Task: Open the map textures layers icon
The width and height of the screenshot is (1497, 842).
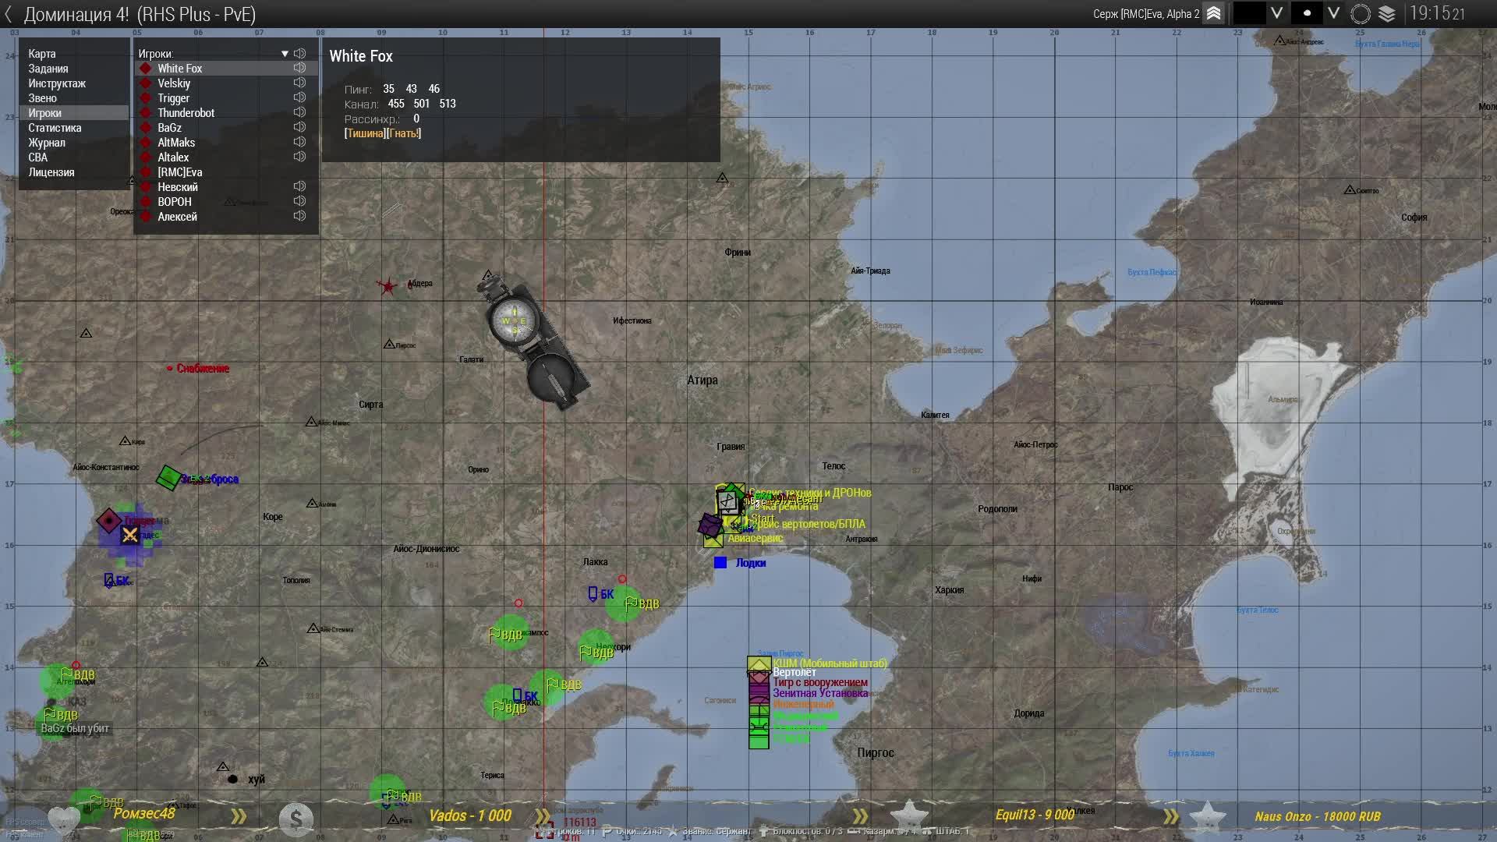Action: tap(1387, 14)
